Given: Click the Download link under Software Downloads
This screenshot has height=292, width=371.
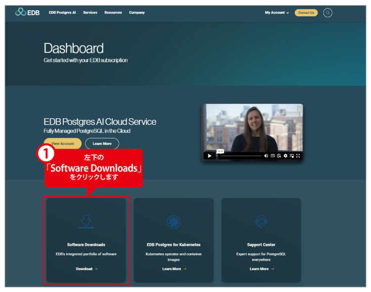Looking at the screenshot, I should pos(87,269).
